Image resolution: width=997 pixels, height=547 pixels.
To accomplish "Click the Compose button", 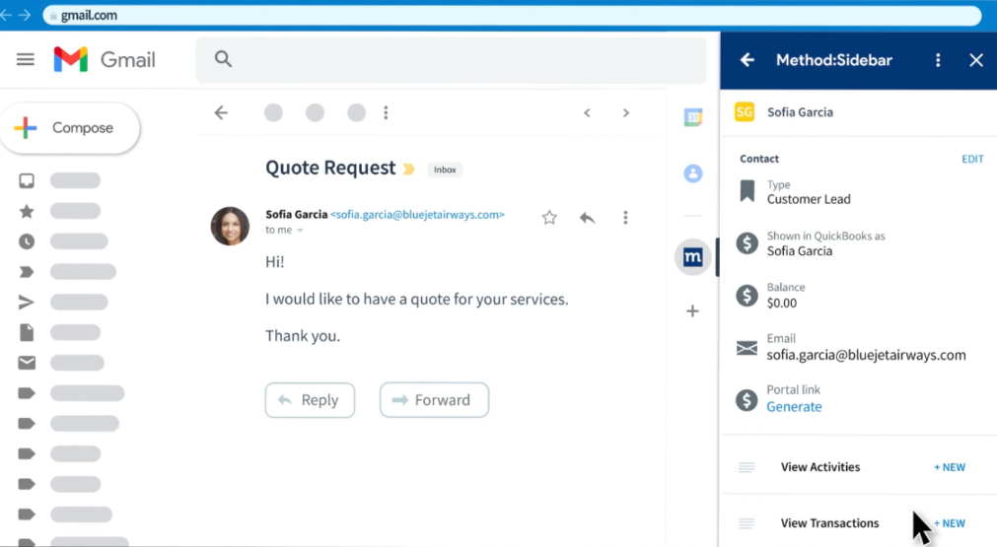I will pyautogui.click(x=70, y=128).
